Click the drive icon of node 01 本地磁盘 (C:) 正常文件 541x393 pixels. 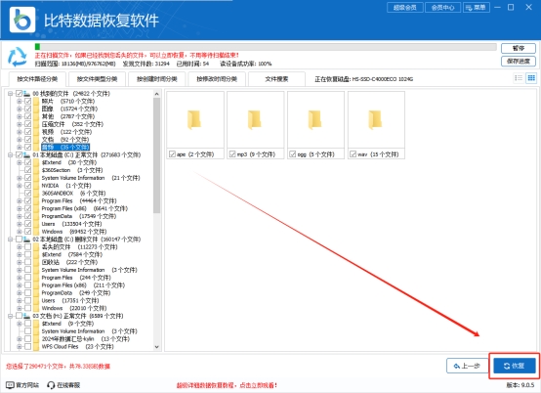(x=26, y=154)
